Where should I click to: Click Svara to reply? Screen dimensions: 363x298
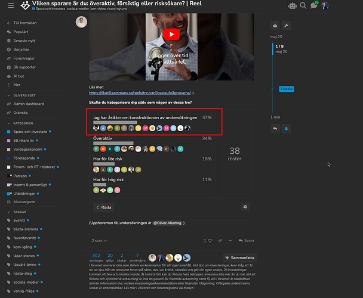[247, 240]
